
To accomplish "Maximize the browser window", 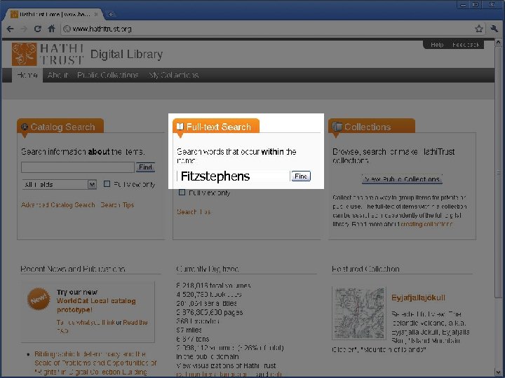I will [x=476, y=4].
